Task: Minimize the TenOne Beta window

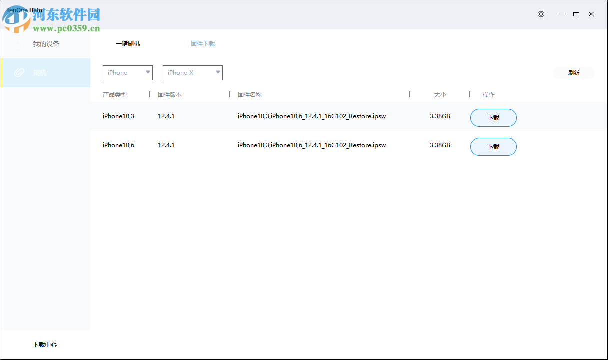Action: 561,14
